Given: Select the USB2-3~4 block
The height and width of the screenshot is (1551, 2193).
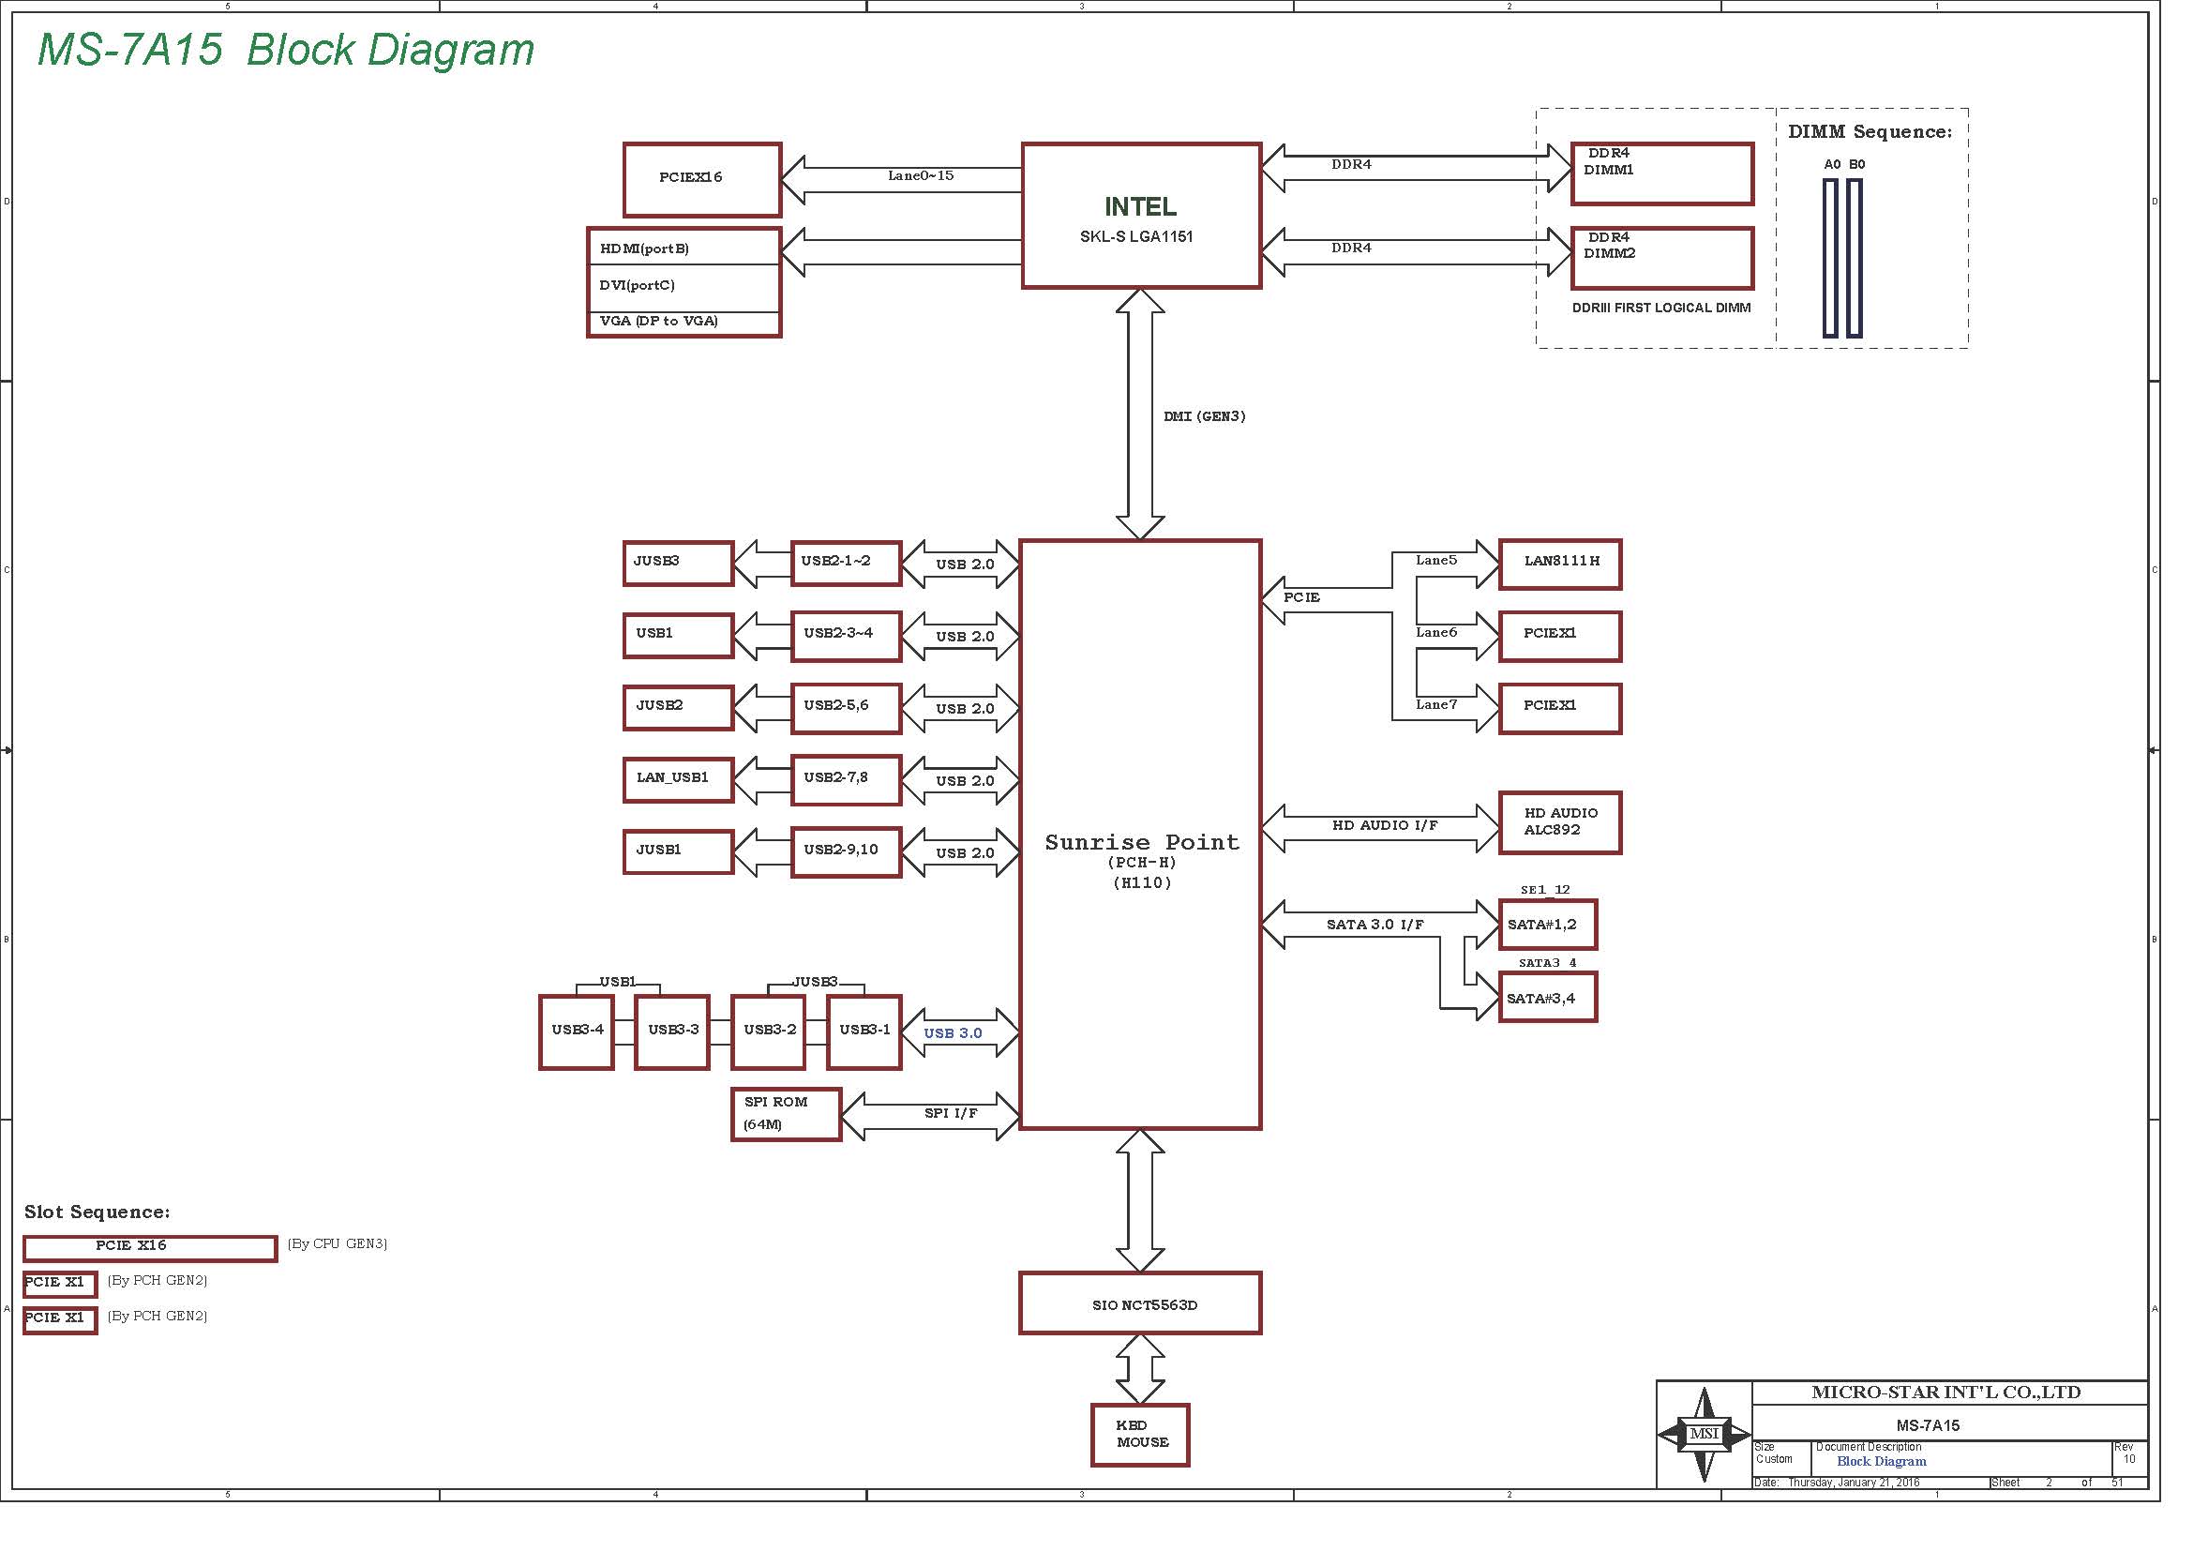Looking at the screenshot, I should (x=847, y=635).
